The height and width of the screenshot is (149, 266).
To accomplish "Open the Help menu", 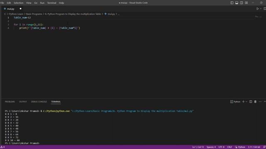I will click(62, 3).
